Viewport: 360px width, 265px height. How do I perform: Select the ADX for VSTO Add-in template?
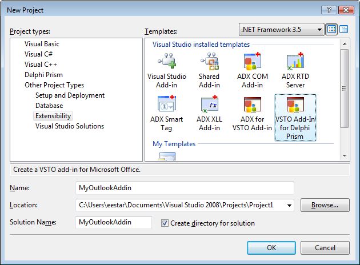252,114
